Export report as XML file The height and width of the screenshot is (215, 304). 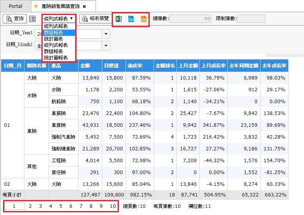pos(143,19)
